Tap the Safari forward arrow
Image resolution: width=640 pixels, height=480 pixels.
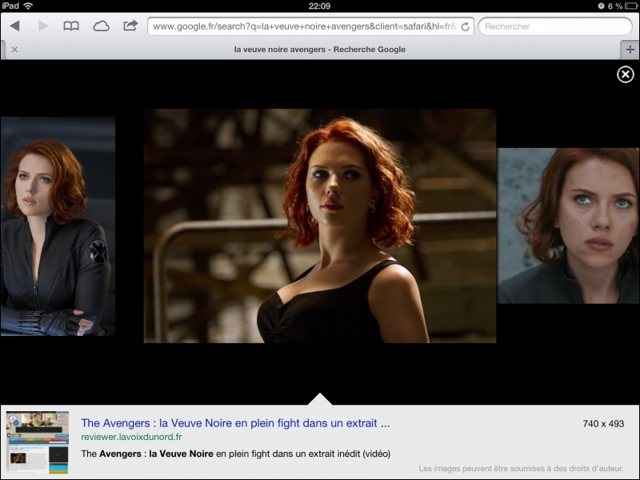coord(43,26)
